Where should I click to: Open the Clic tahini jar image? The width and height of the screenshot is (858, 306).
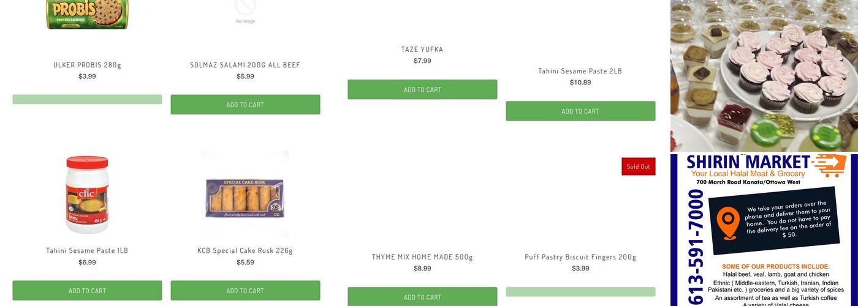(x=87, y=194)
